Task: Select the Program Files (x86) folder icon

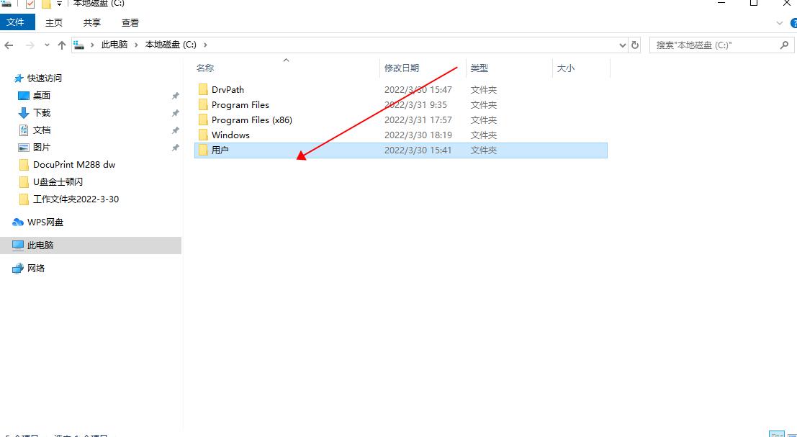Action: click(203, 120)
